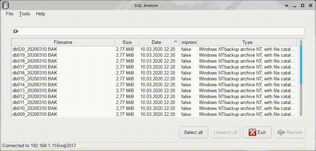Image resolution: width=316 pixels, height=151 pixels.
Task: Click the Type cell of db009 row
Action: [247, 114]
